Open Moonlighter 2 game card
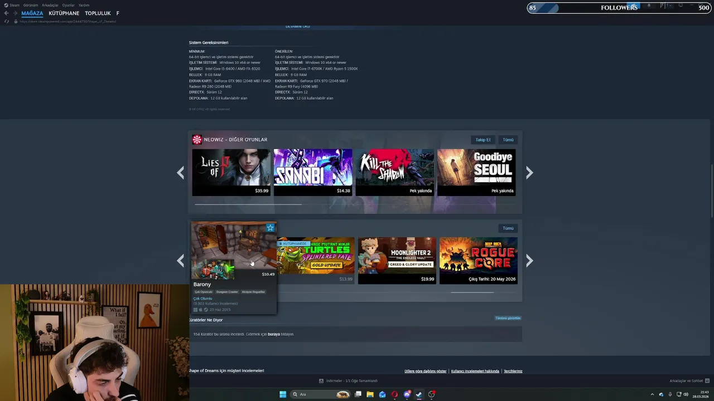This screenshot has height=401, width=714. 397,260
